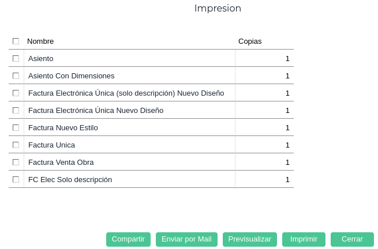
Task: Edit copies field for Asiento row
Action: click(x=264, y=58)
